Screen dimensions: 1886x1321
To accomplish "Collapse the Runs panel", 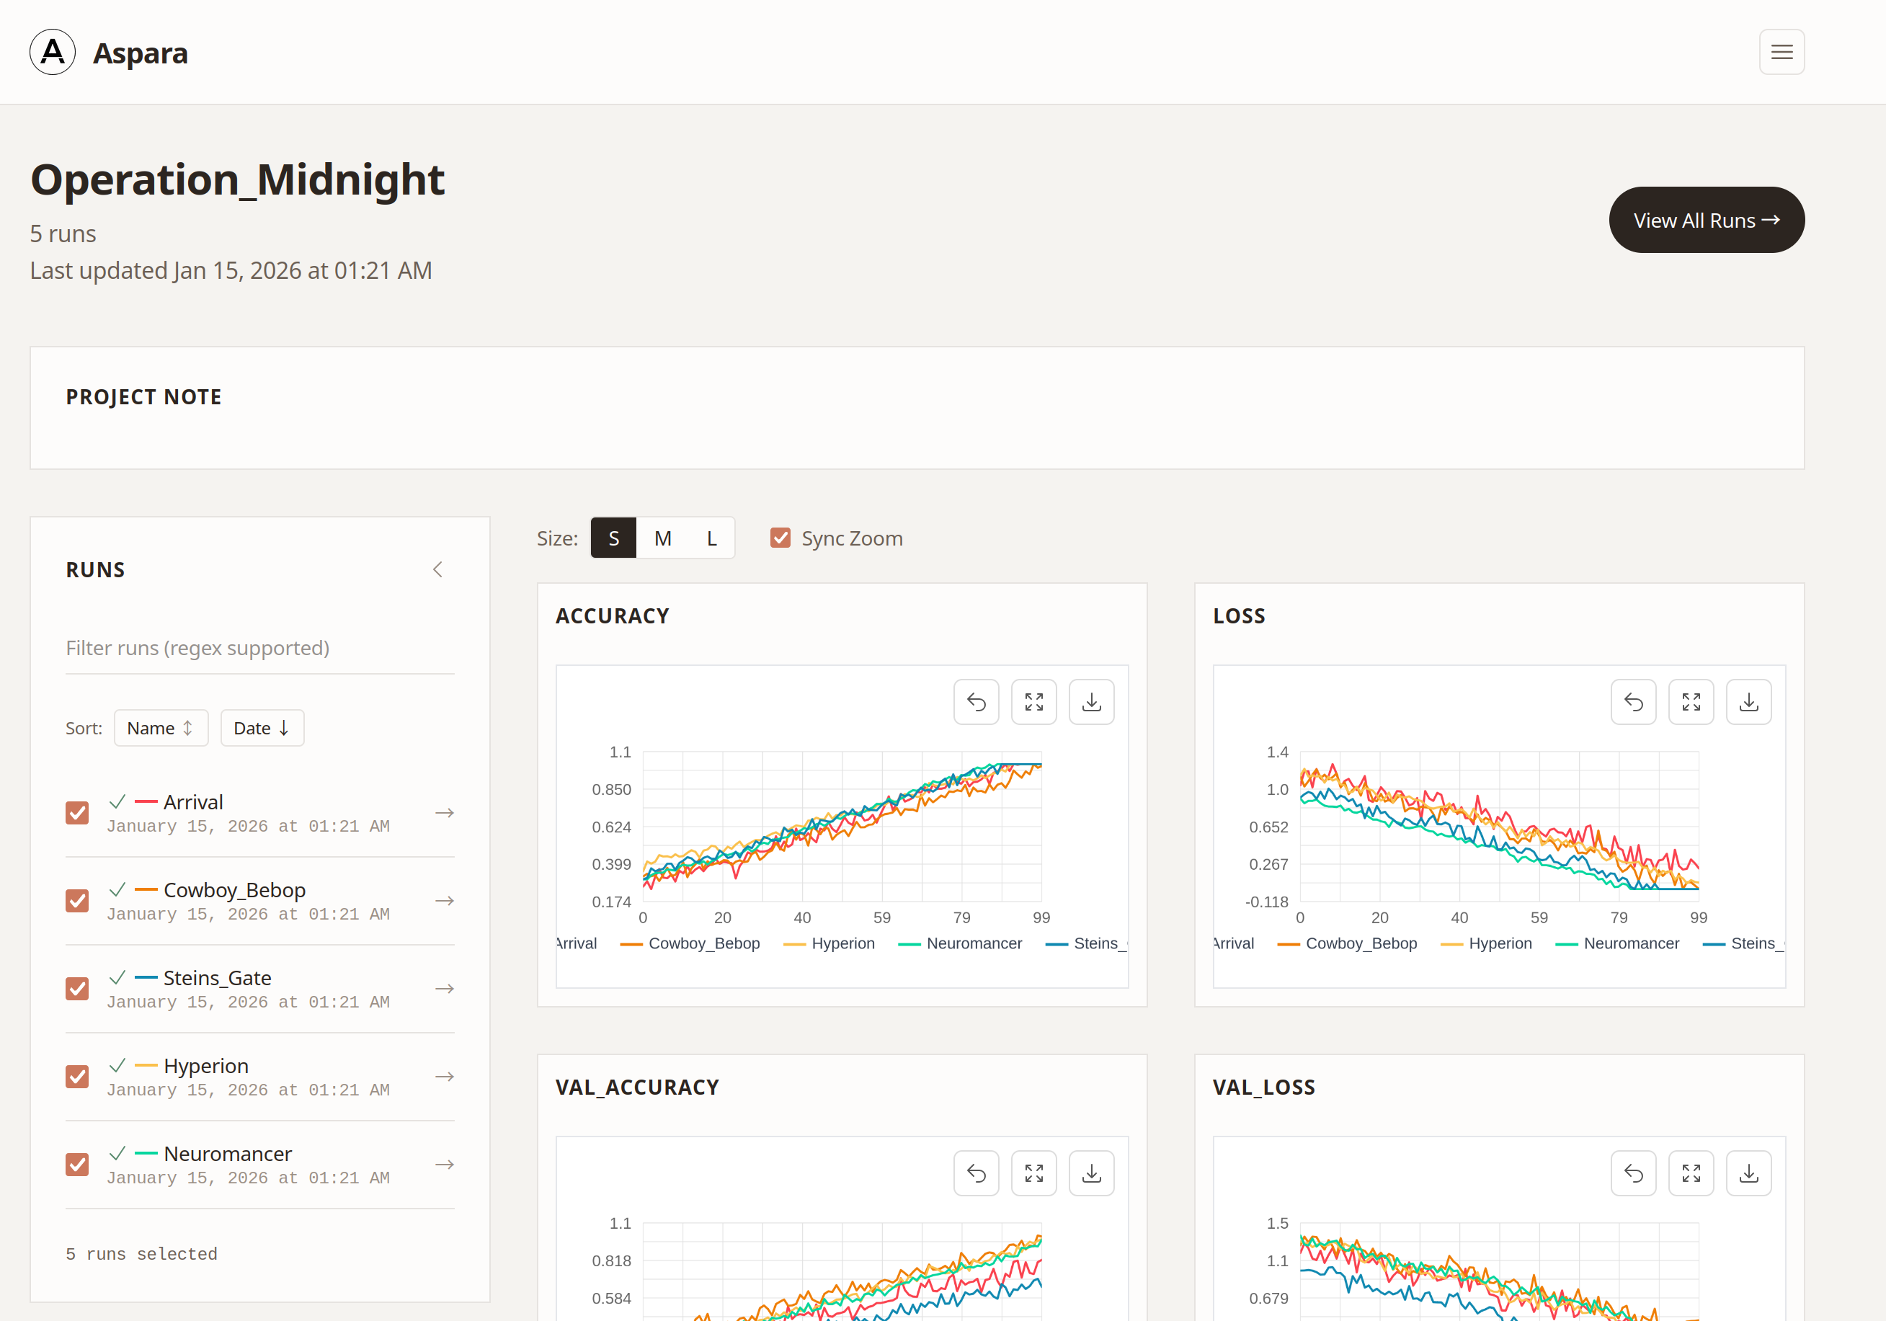I will [438, 569].
